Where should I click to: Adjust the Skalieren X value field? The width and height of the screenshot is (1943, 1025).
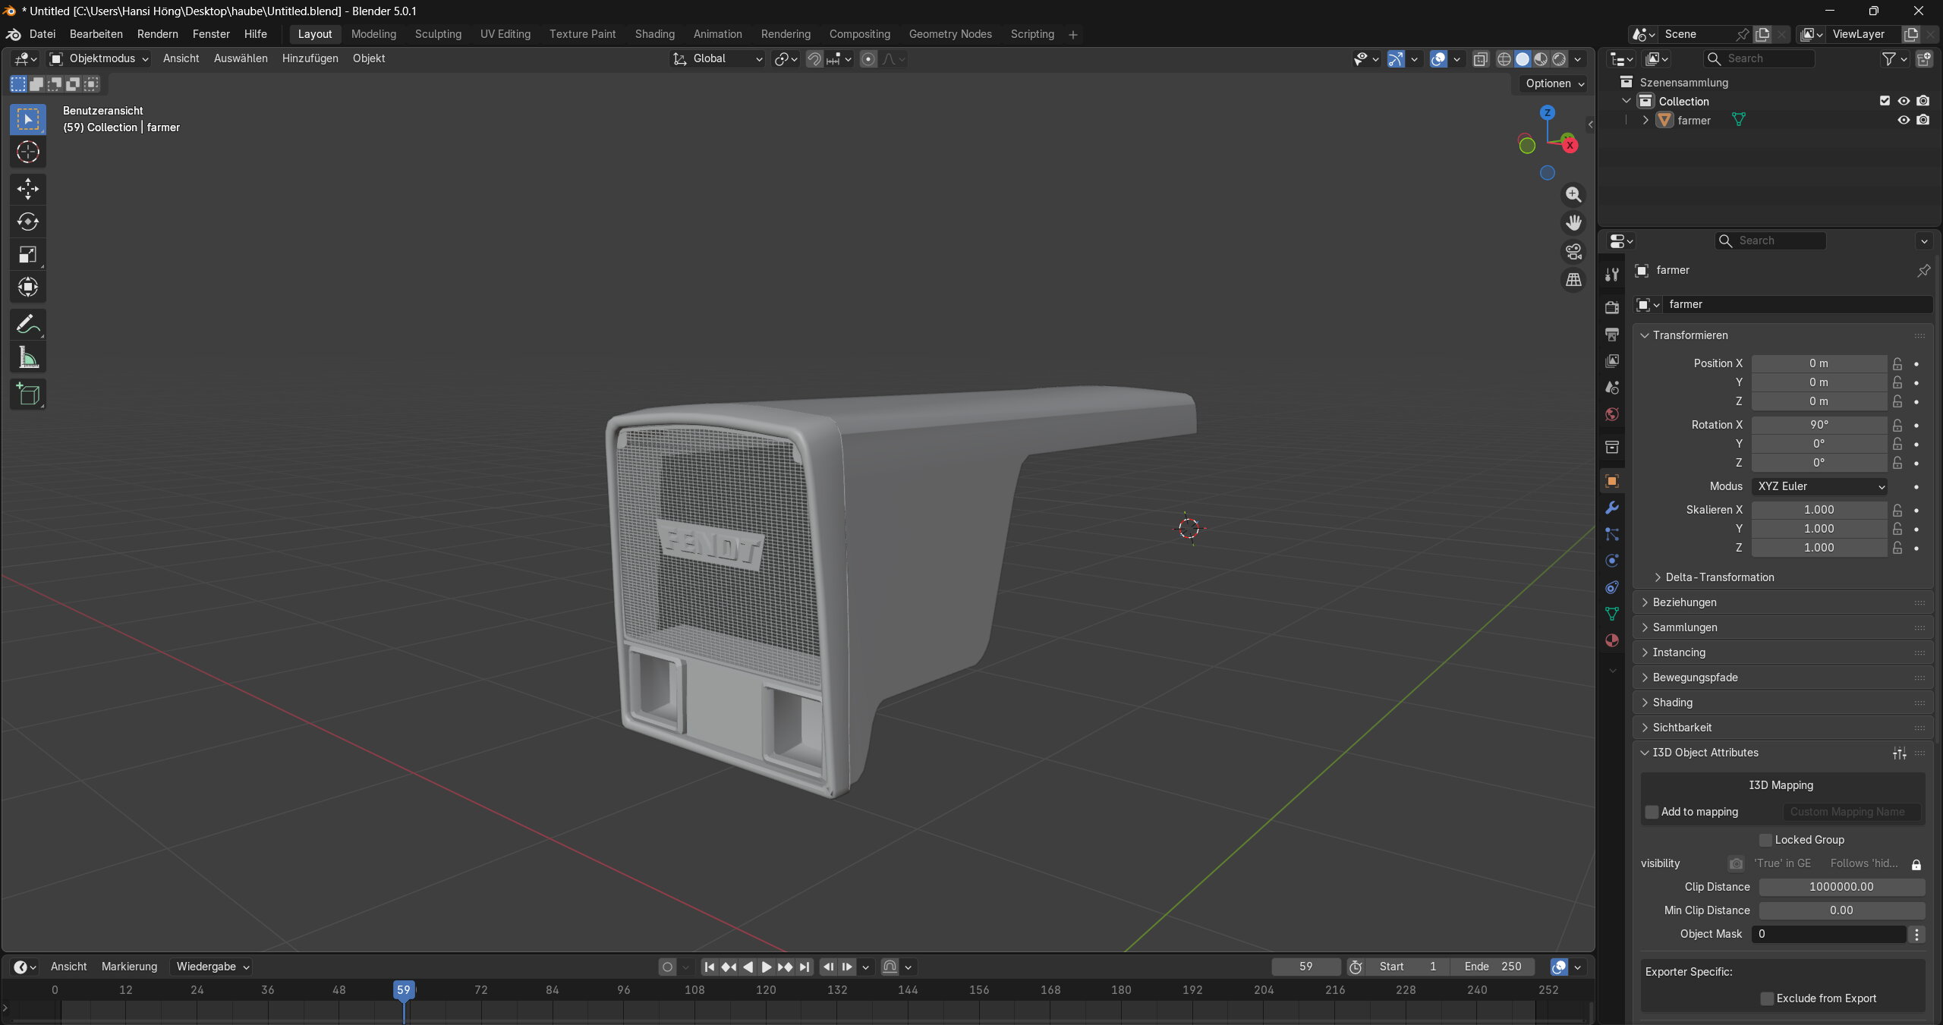(x=1819, y=510)
